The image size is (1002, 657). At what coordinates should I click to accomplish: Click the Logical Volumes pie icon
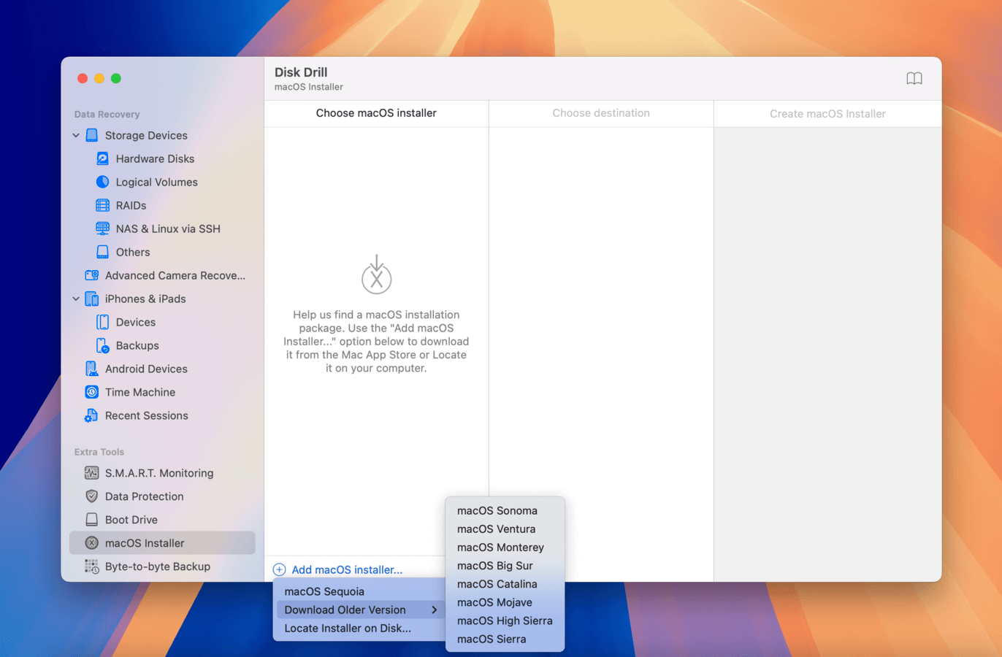pos(102,182)
